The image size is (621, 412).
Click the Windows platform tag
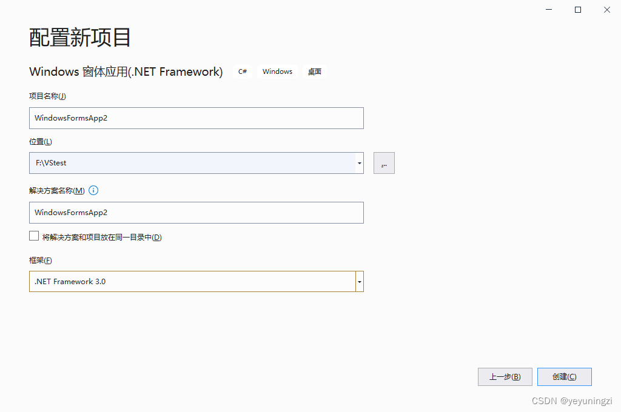pos(277,71)
